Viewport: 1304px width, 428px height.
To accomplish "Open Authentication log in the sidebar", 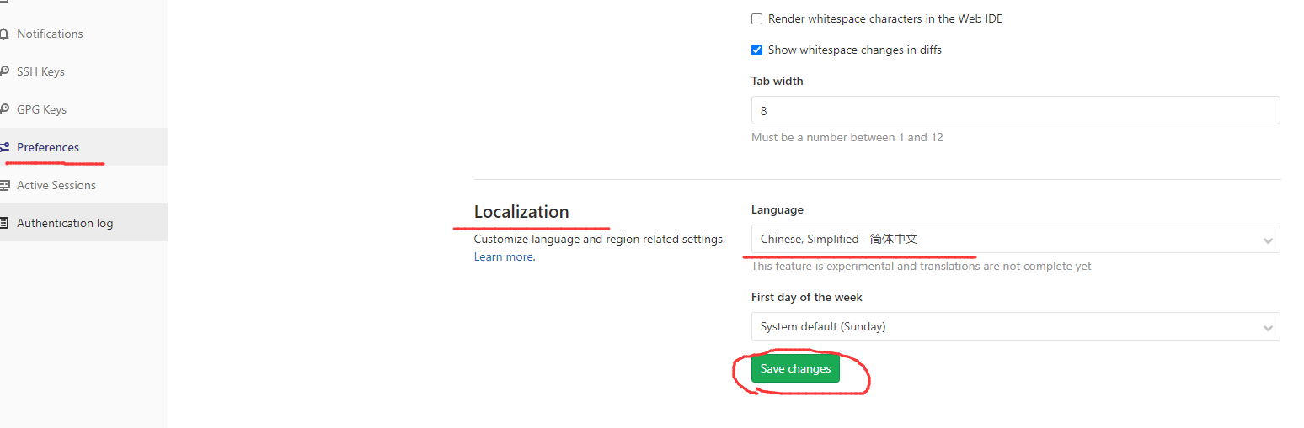I will pos(65,223).
